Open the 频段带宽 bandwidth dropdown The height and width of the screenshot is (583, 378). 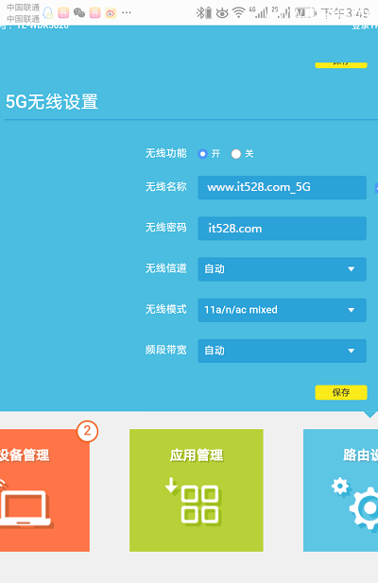(282, 351)
